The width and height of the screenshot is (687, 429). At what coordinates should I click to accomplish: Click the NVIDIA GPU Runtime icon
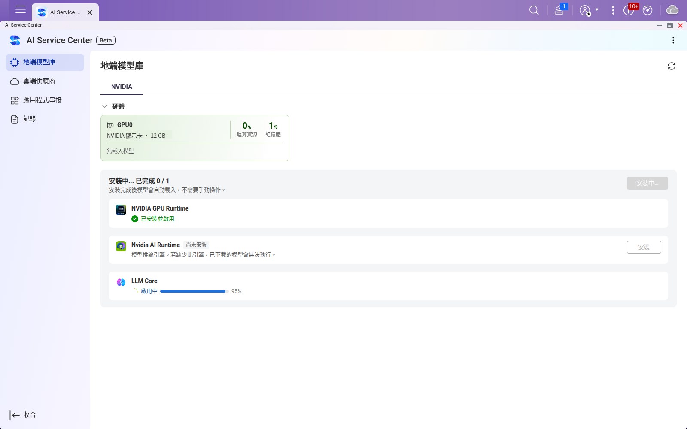coord(121,210)
